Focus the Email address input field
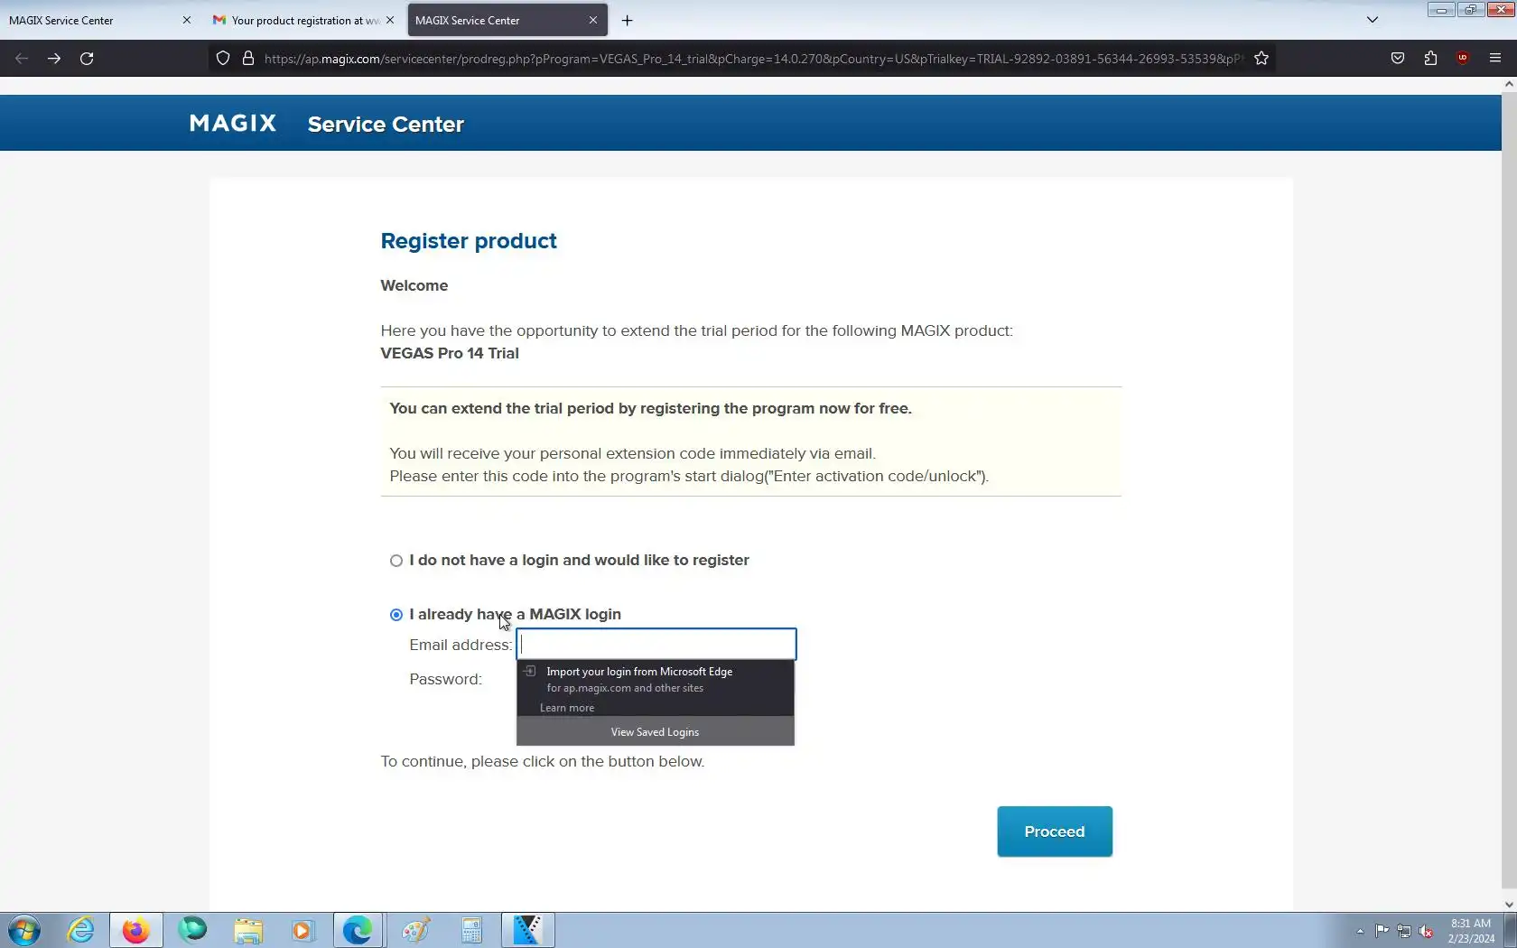Image resolution: width=1517 pixels, height=948 pixels. click(656, 645)
